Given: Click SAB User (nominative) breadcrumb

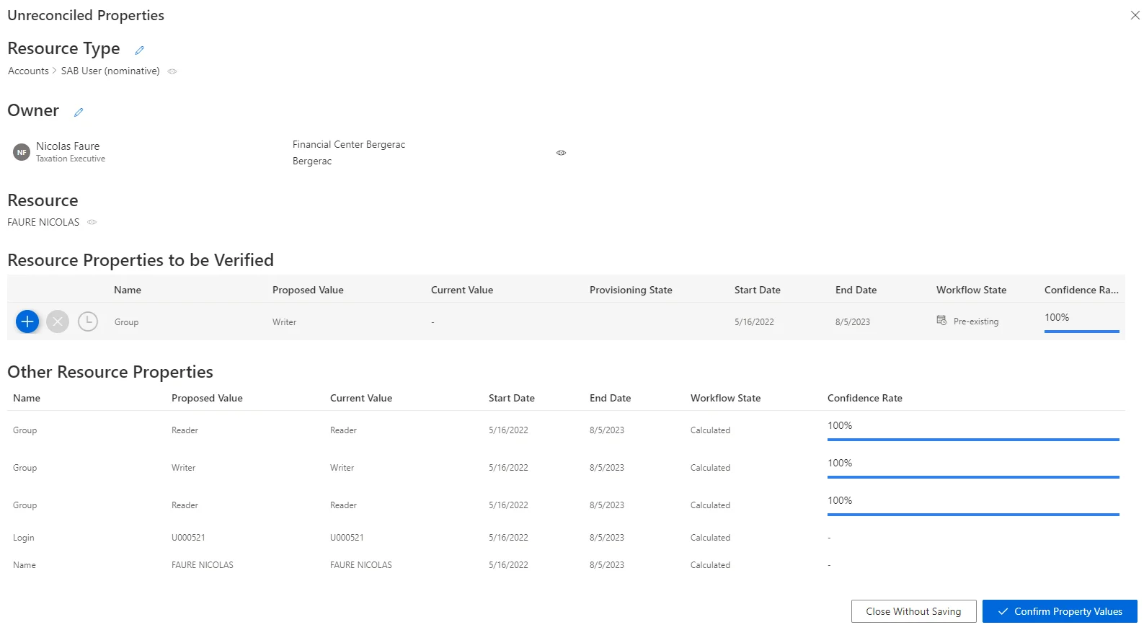Looking at the screenshot, I should pos(110,71).
